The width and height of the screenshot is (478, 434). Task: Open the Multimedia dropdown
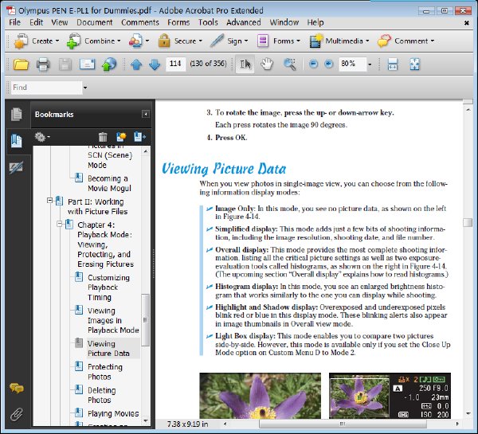[339, 41]
